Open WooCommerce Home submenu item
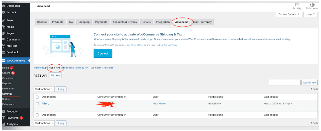The image size is (321, 131). pos(5,68)
